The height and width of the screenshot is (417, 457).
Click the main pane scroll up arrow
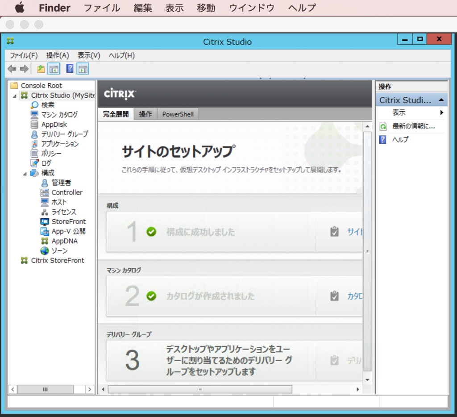[368, 126]
